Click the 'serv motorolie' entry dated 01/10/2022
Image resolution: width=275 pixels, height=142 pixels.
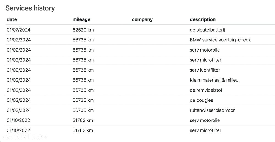pos(205,120)
